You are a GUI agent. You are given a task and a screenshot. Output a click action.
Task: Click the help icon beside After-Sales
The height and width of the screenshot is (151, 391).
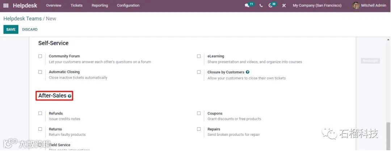(x=70, y=96)
